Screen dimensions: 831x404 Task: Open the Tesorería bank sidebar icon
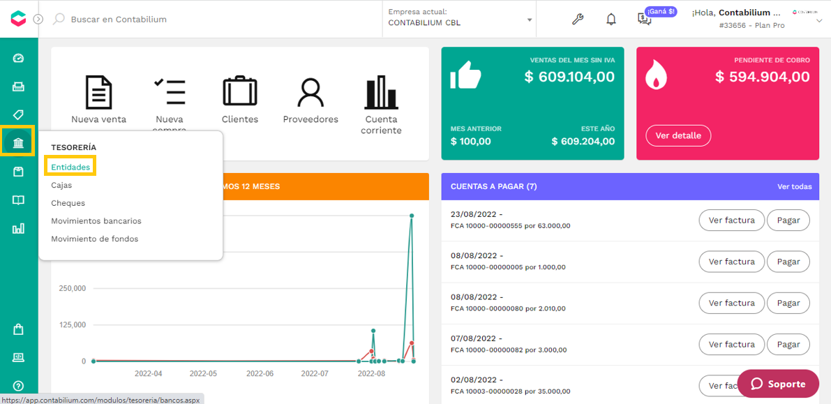point(19,143)
